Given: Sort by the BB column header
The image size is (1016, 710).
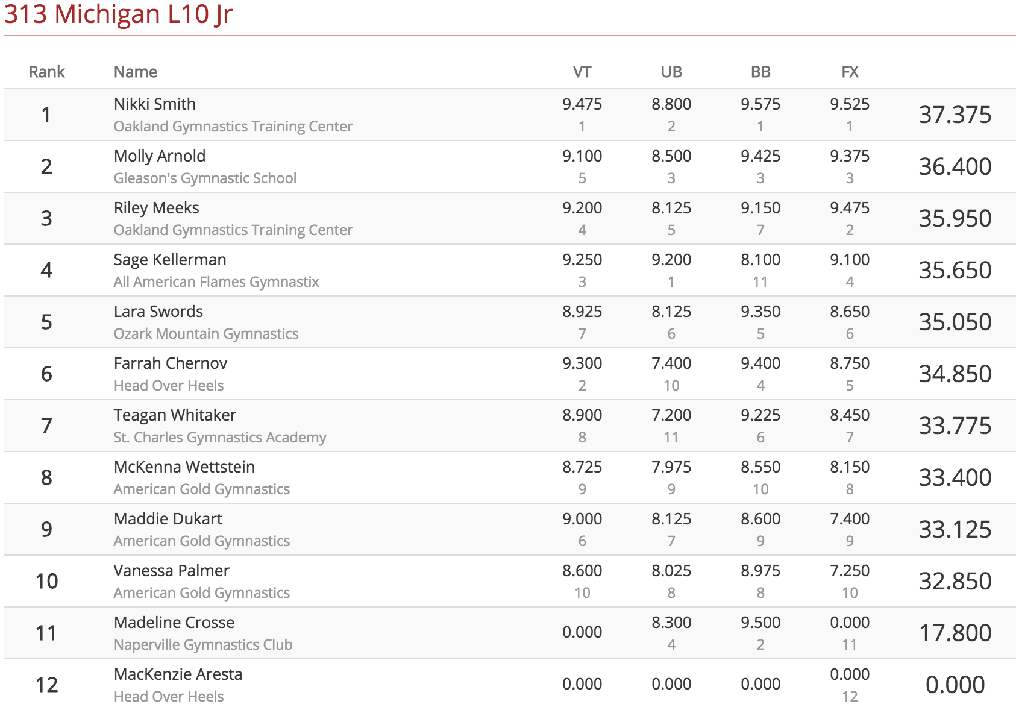Looking at the screenshot, I should [760, 72].
